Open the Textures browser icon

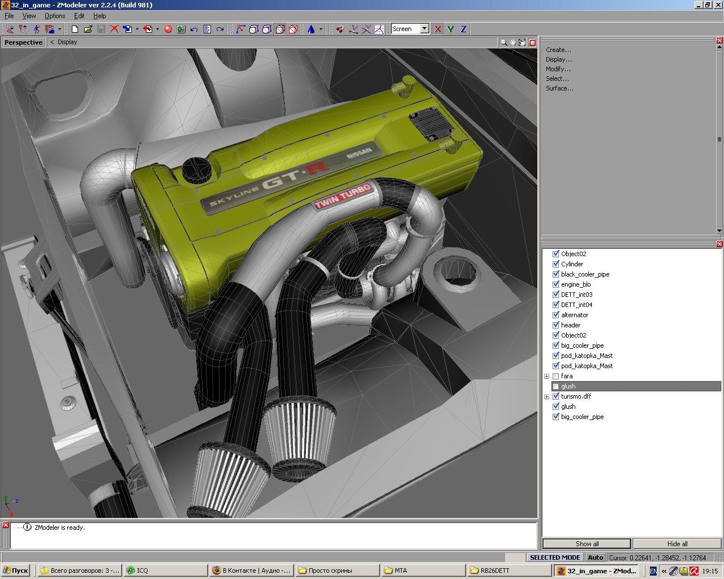tap(181, 29)
